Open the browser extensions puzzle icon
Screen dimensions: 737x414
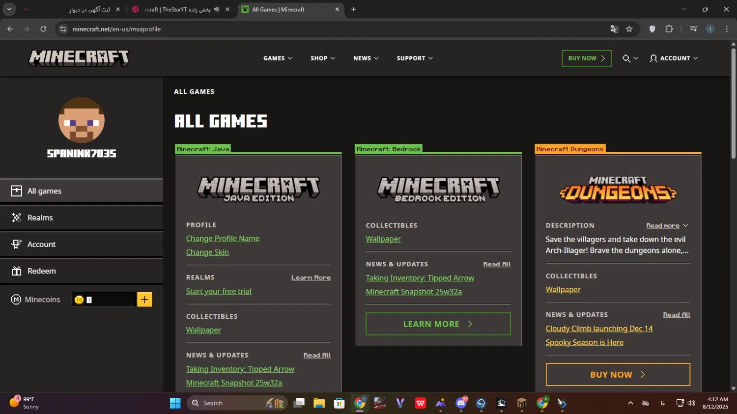pos(669,29)
